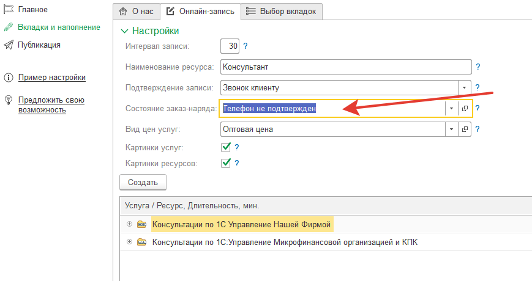Switch to the О нас tab
This screenshot has height=281, width=532.
[136, 12]
